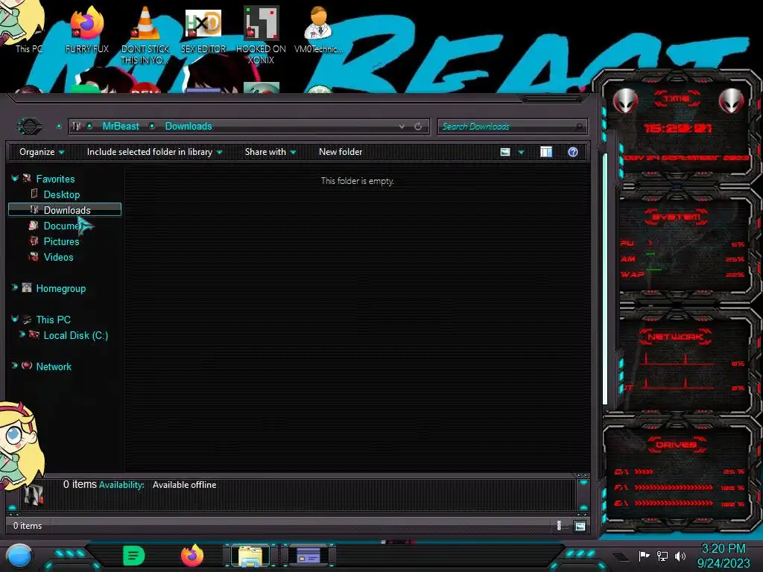Image resolution: width=763 pixels, height=572 pixels.
Task: Click the Network icon in navigation pane
Action: pyautogui.click(x=27, y=366)
